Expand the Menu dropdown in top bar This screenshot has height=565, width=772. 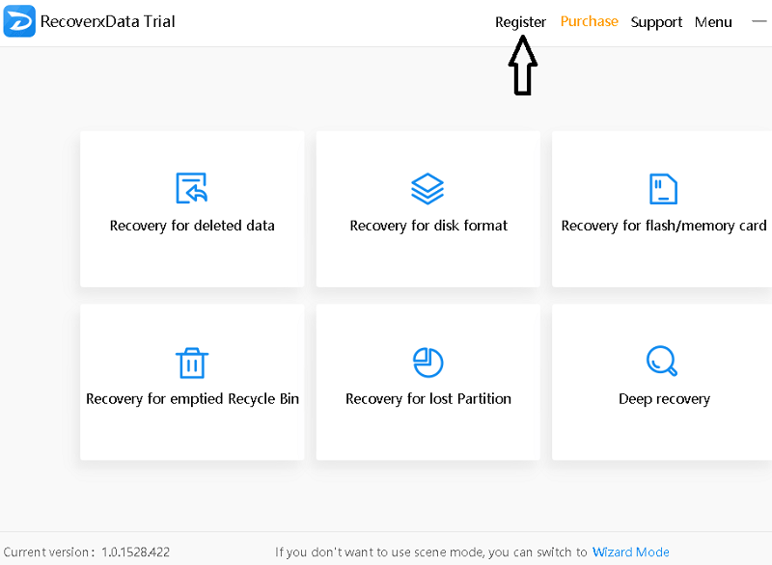click(713, 22)
